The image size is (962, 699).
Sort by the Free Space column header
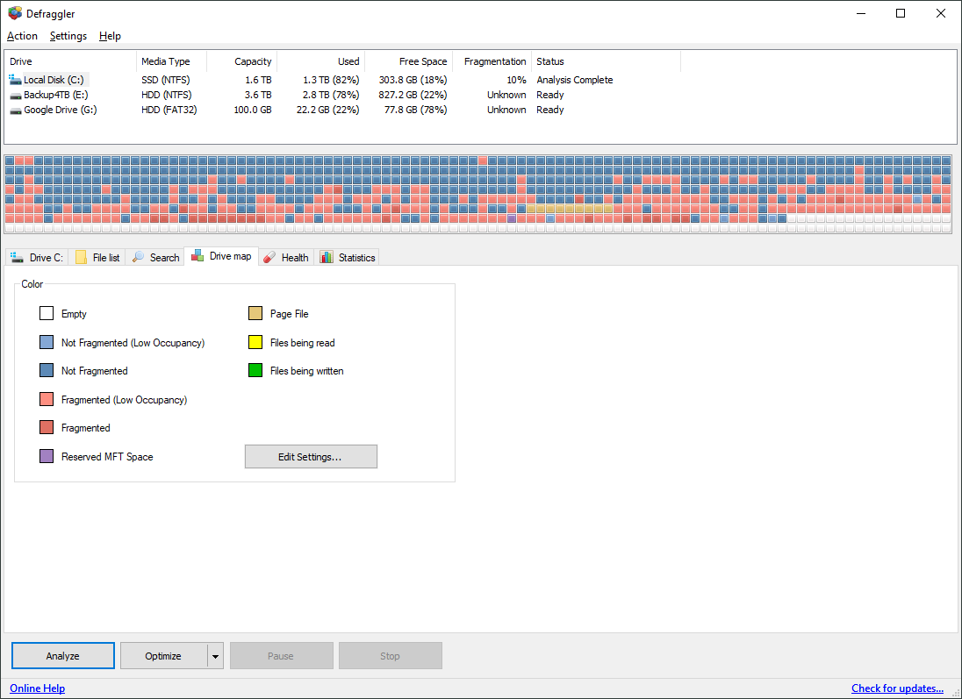click(409, 61)
